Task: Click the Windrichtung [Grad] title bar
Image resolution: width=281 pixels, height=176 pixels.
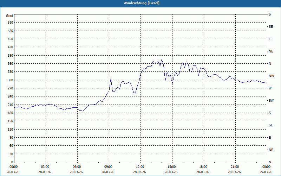Action: [140, 3]
